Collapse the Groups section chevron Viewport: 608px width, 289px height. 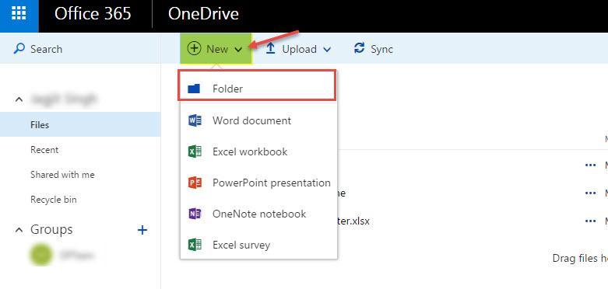pyautogui.click(x=19, y=230)
